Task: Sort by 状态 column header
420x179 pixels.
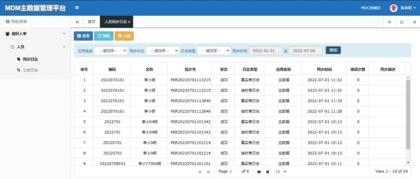Action: click(x=224, y=69)
